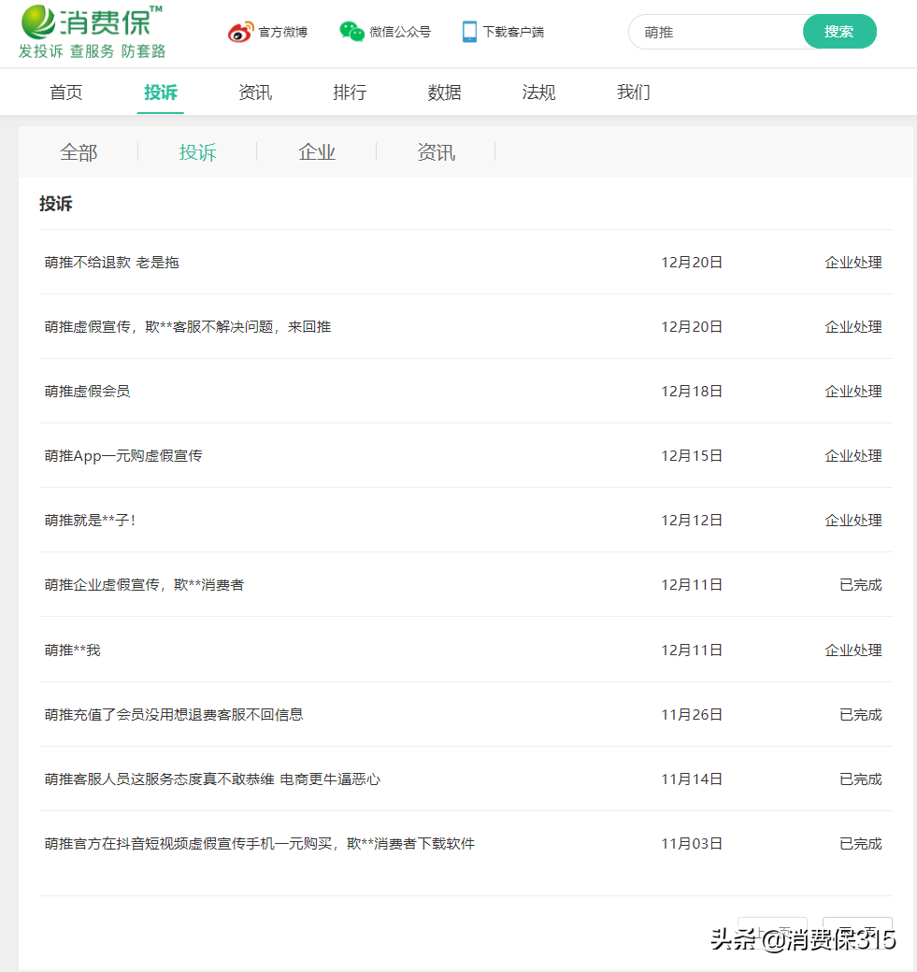Select the 投诉 main navigation item
The image size is (917, 972).
click(x=161, y=93)
